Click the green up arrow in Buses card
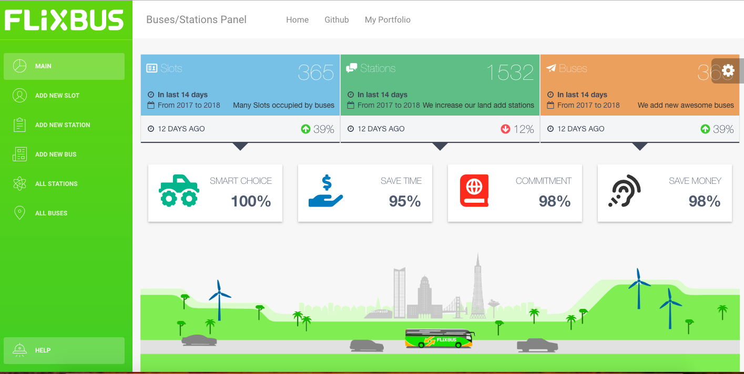 point(705,129)
